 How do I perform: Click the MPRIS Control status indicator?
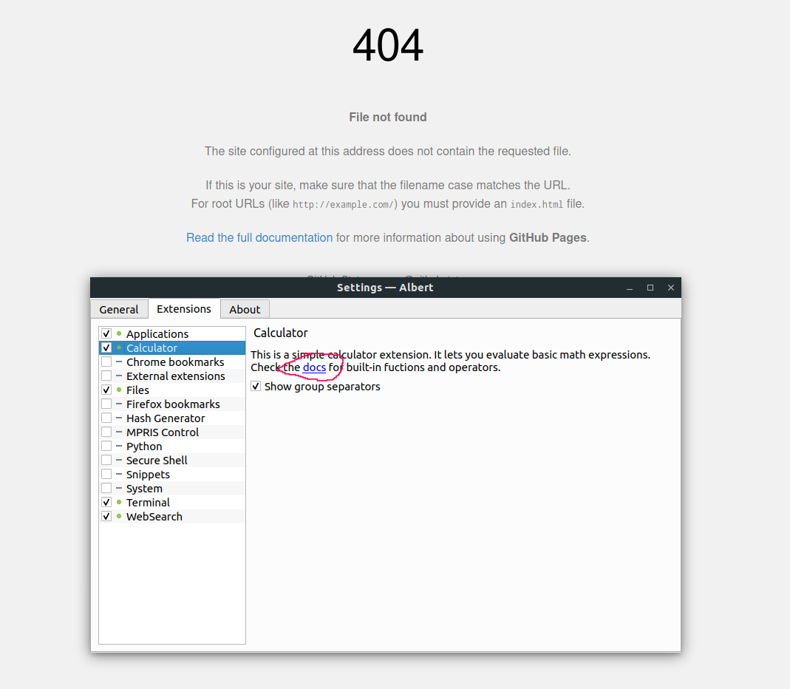pos(118,432)
